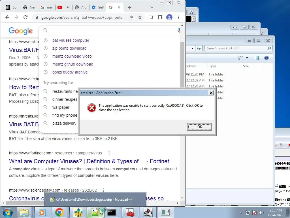
Task: Open How to Rem result link
Action: tap(24, 87)
